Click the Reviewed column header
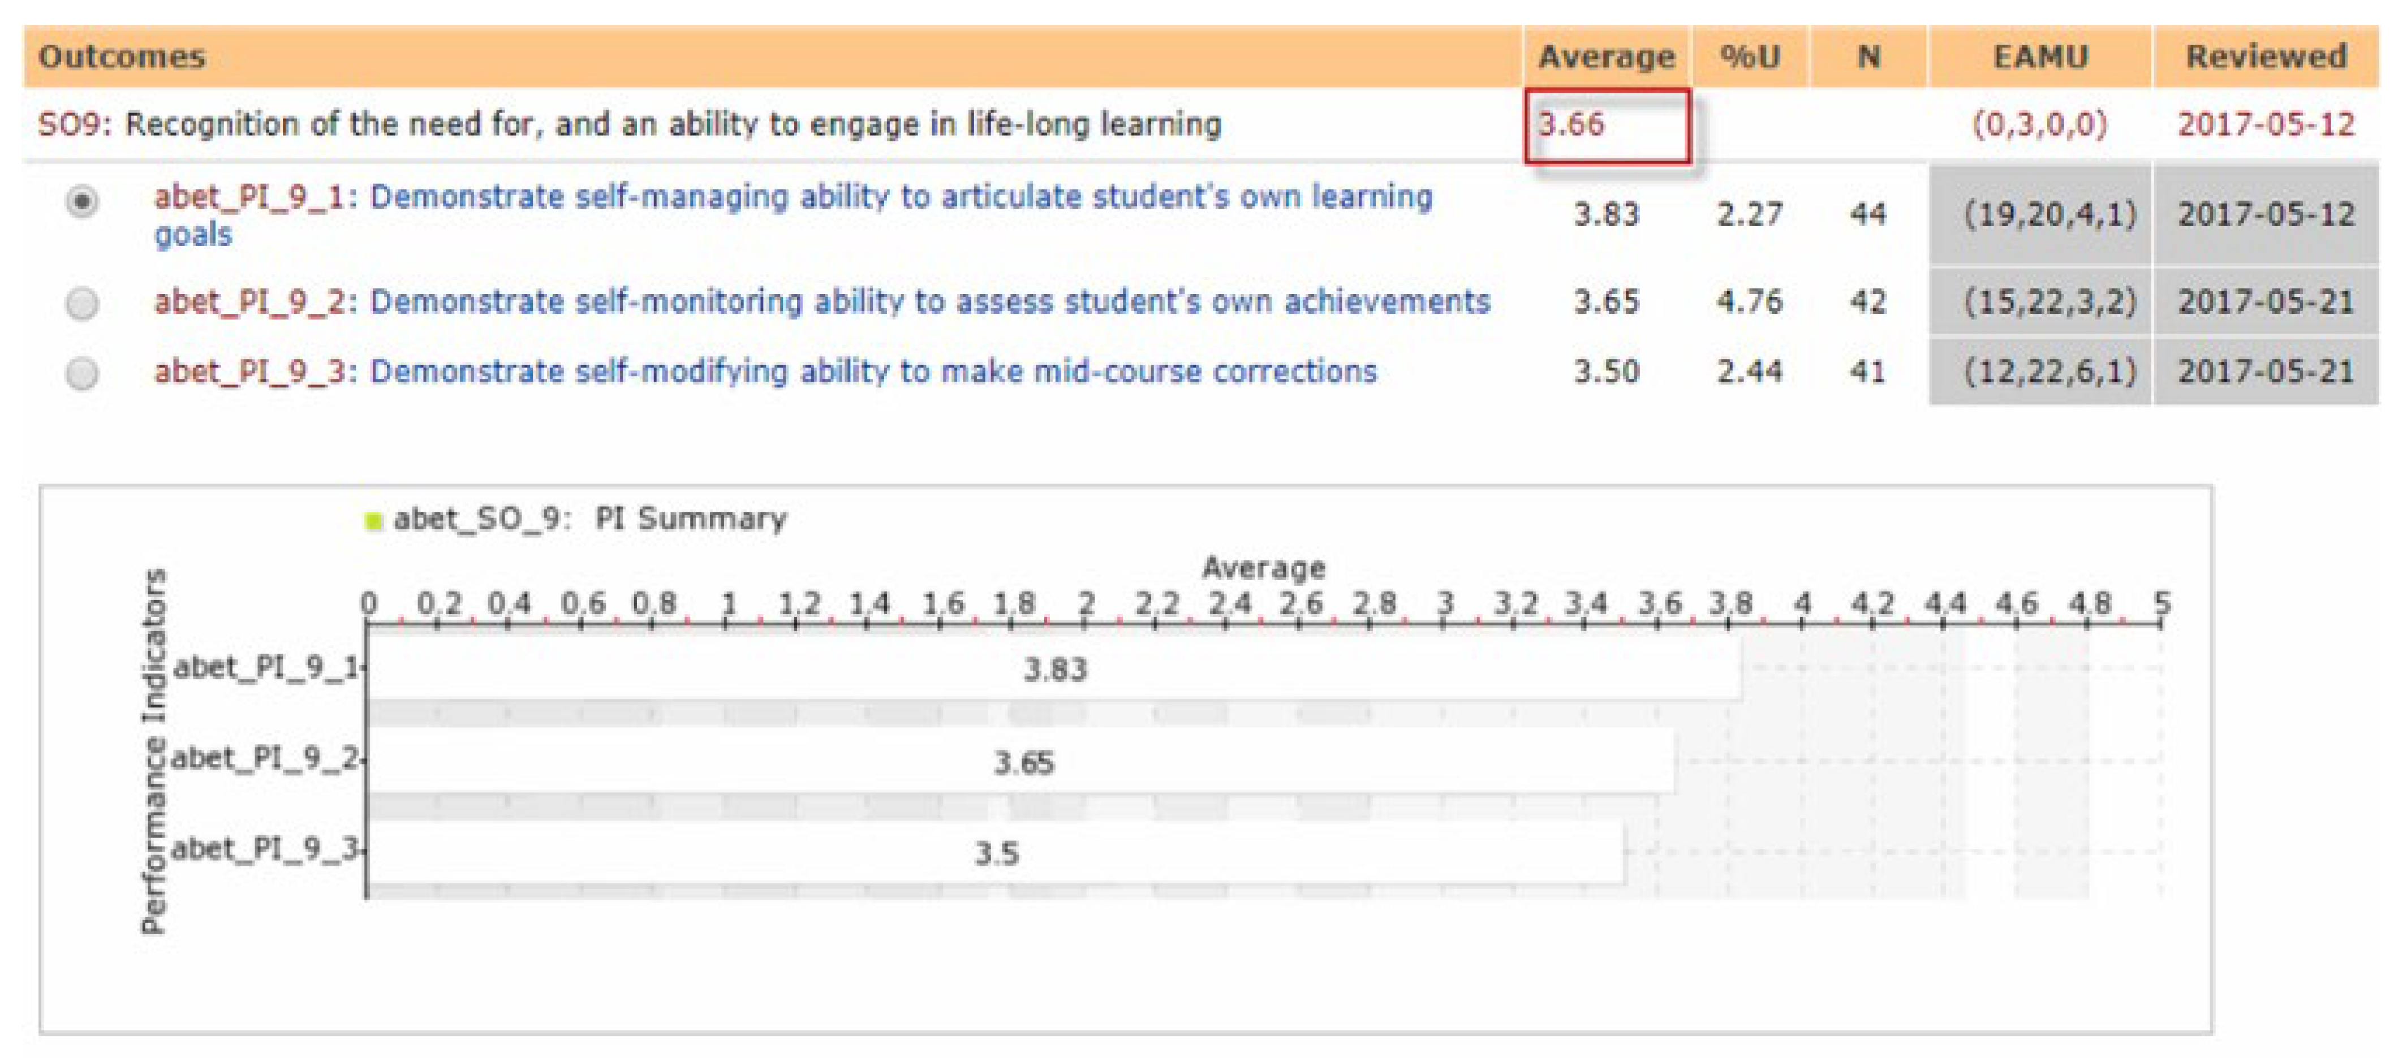This screenshot has width=2407, height=1058. 2266,57
